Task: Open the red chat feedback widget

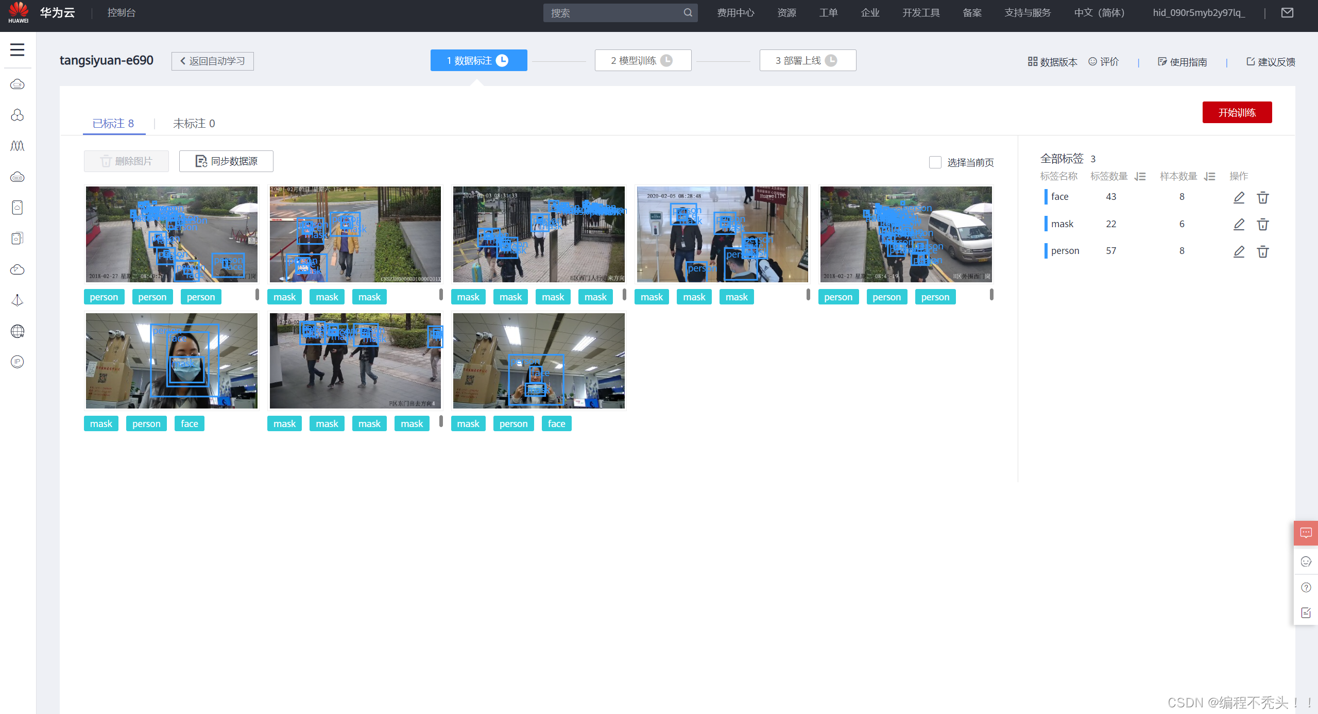Action: [1306, 533]
